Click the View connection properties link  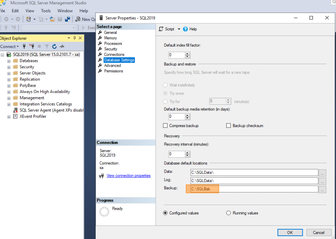[x=128, y=175]
